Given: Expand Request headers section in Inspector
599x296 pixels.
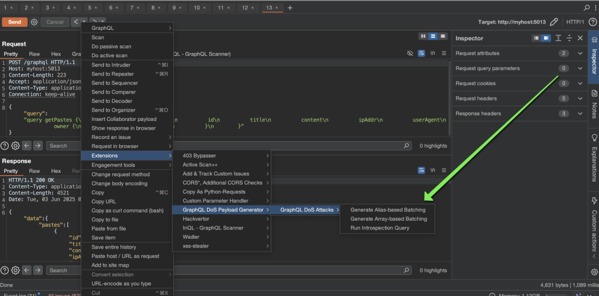Looking at the screenshot, I should pyautogui.click(x=580, y=99).
